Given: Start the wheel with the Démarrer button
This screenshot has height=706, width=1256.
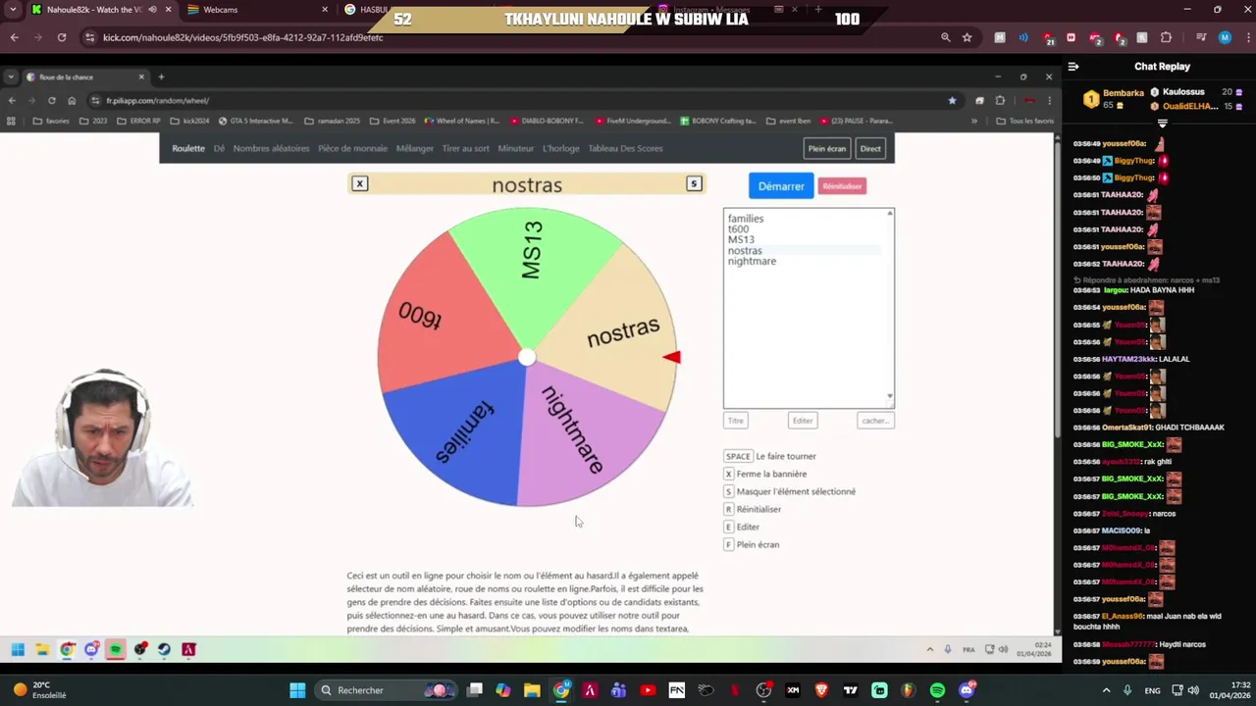Looking at the screenshot, I should point(781,186).
